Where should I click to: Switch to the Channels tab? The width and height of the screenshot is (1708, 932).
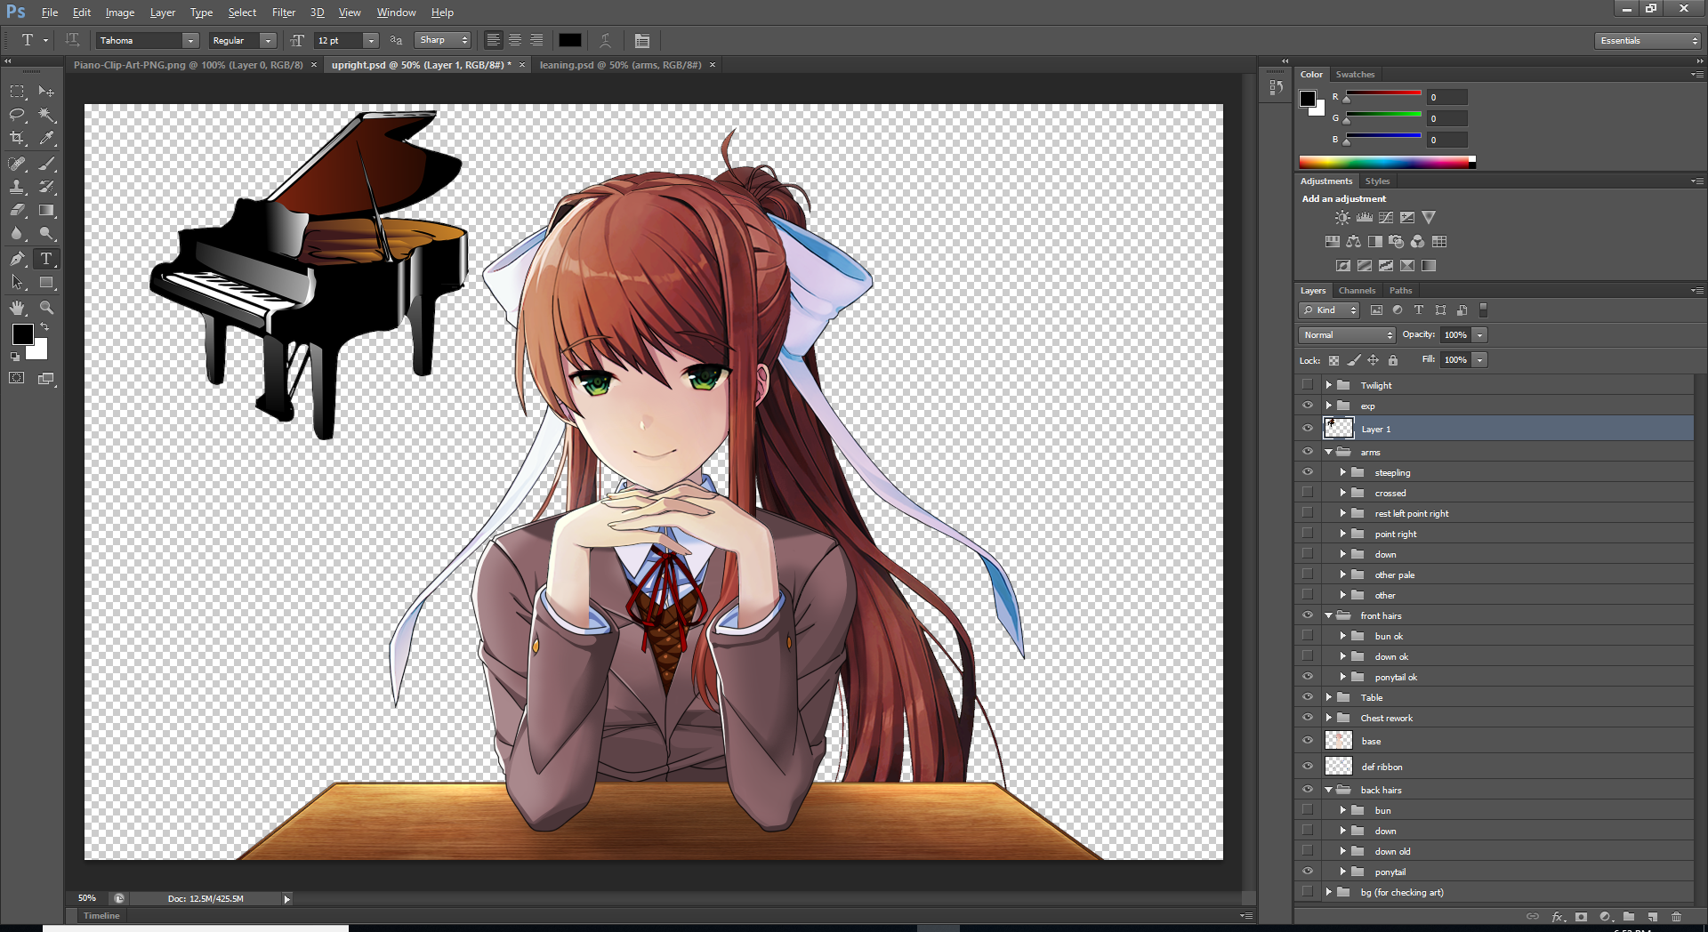pyautogui.click(x=1357, y=291)
